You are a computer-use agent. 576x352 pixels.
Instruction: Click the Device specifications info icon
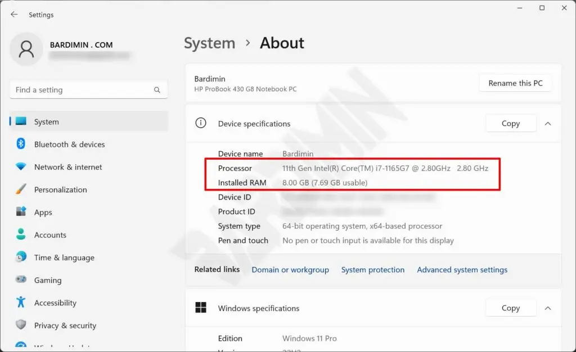(x=201, y=123)
